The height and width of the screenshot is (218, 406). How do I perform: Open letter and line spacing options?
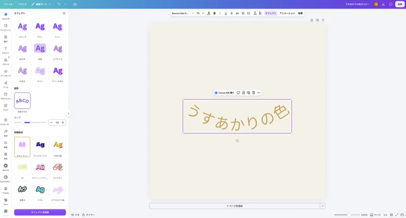point(255,13)
